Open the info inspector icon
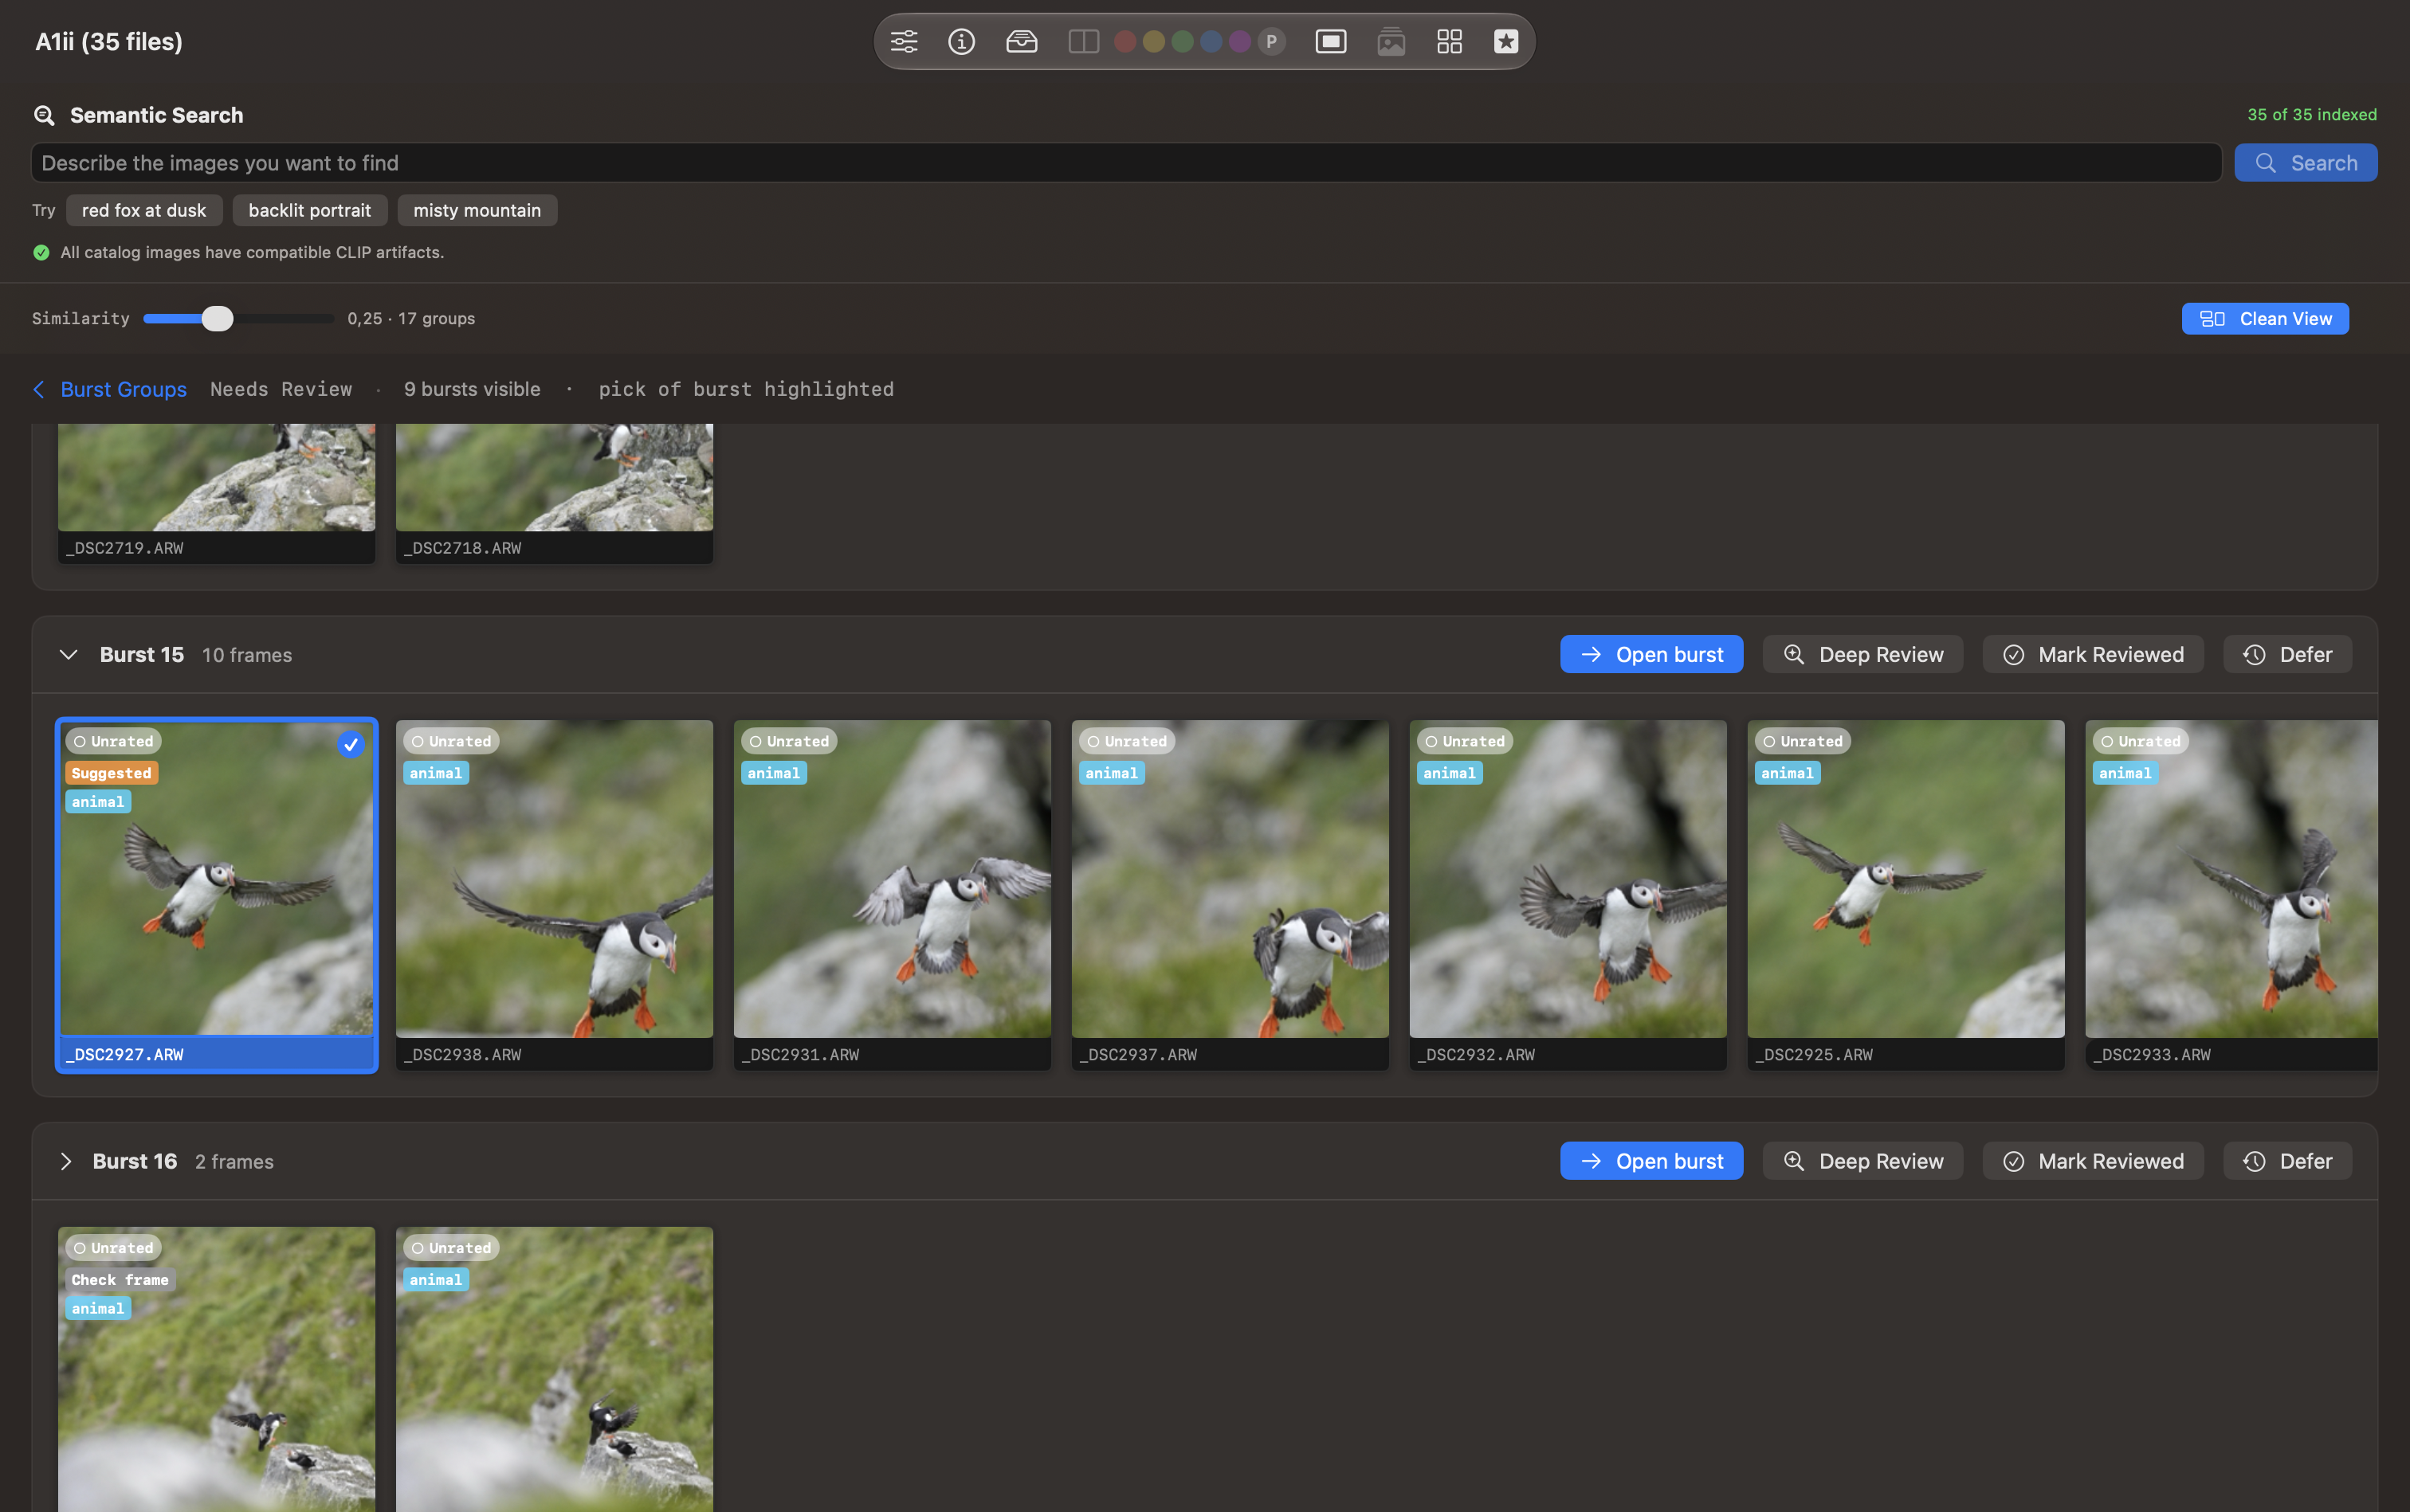2410x1512 pixels. tap(961, 41)
